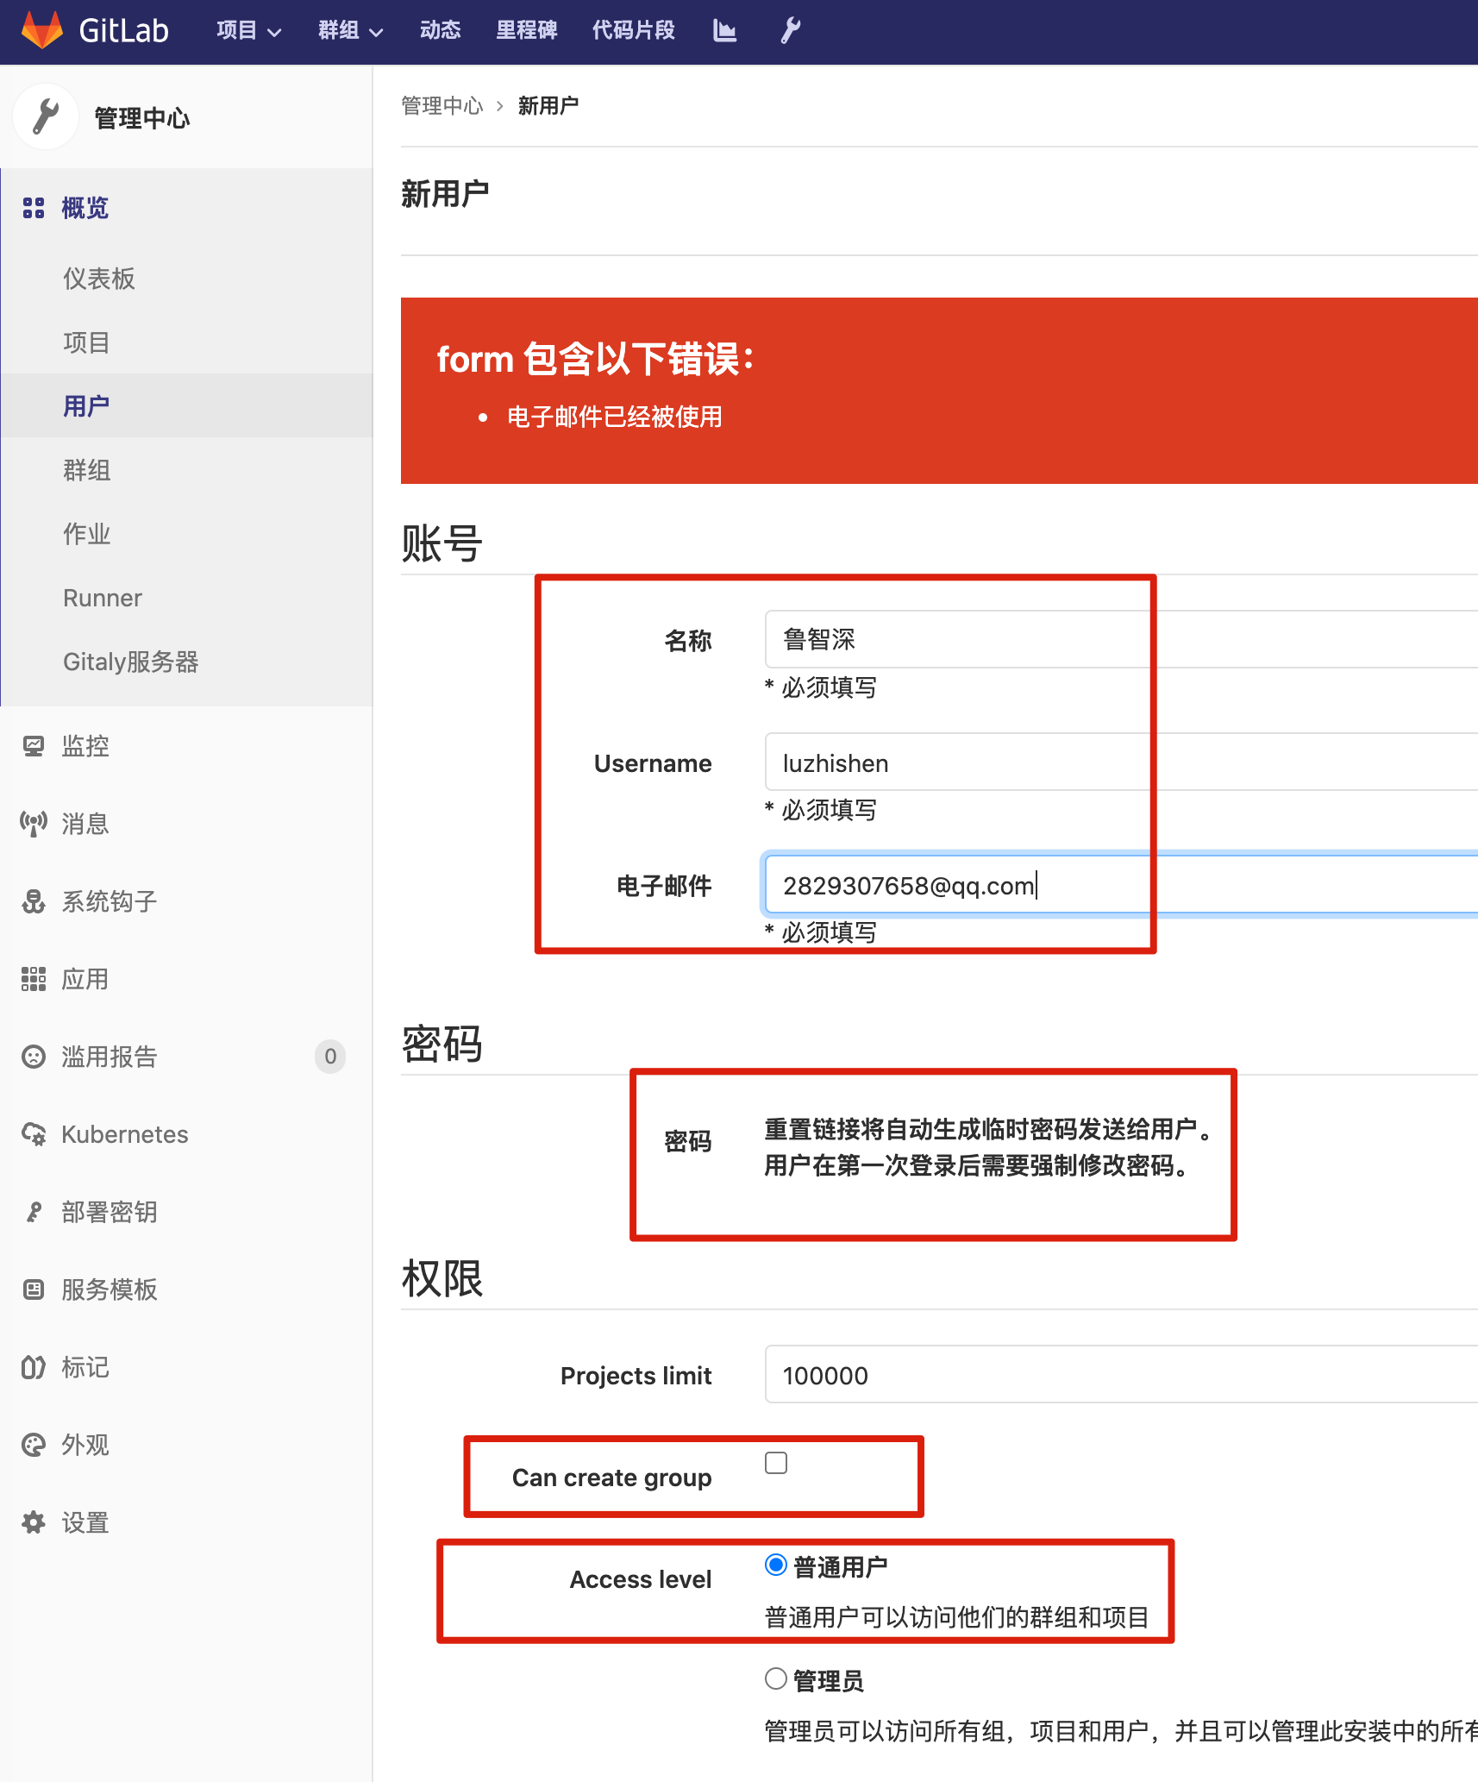
Task: Select the 普通用户 access level radio
Action: point(776,1565)
